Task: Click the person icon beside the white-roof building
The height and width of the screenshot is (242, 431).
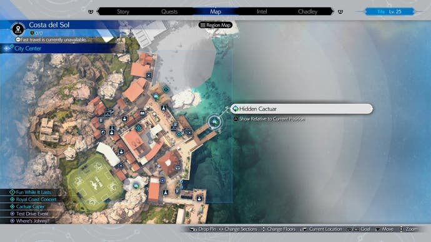Action: [x=121, y=152]
